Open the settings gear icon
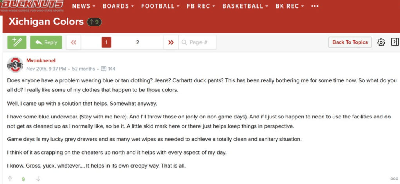Viewport: 400px width, 184px height. point(381,42)
